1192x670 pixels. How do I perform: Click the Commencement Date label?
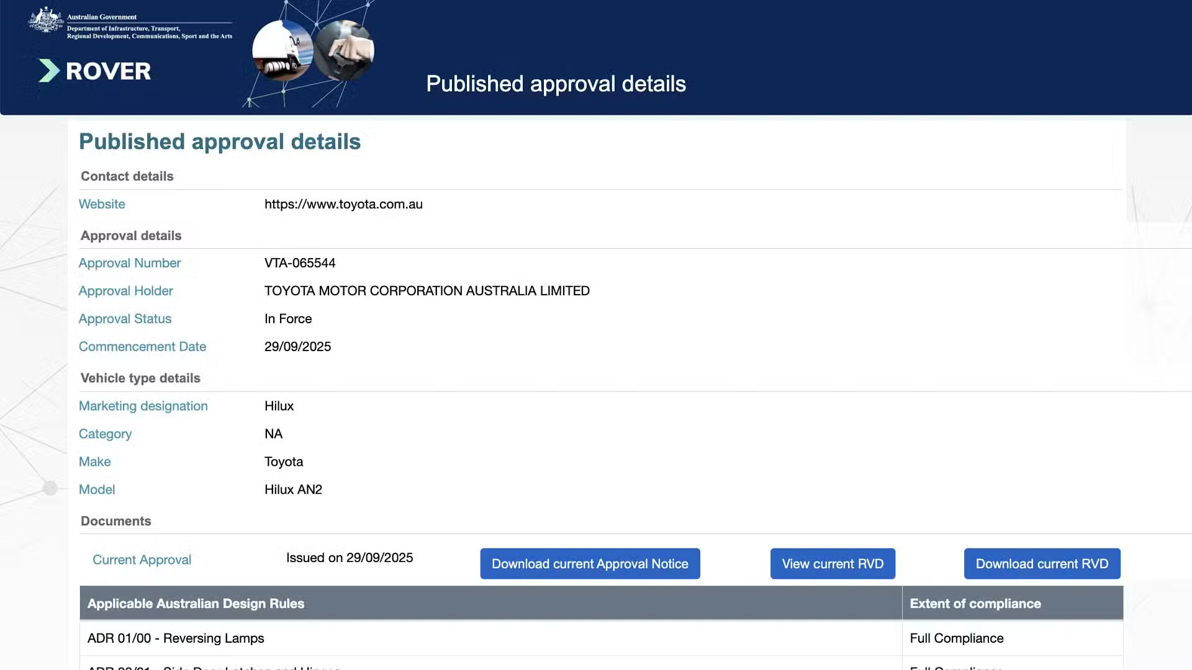[x=142, y=347]
